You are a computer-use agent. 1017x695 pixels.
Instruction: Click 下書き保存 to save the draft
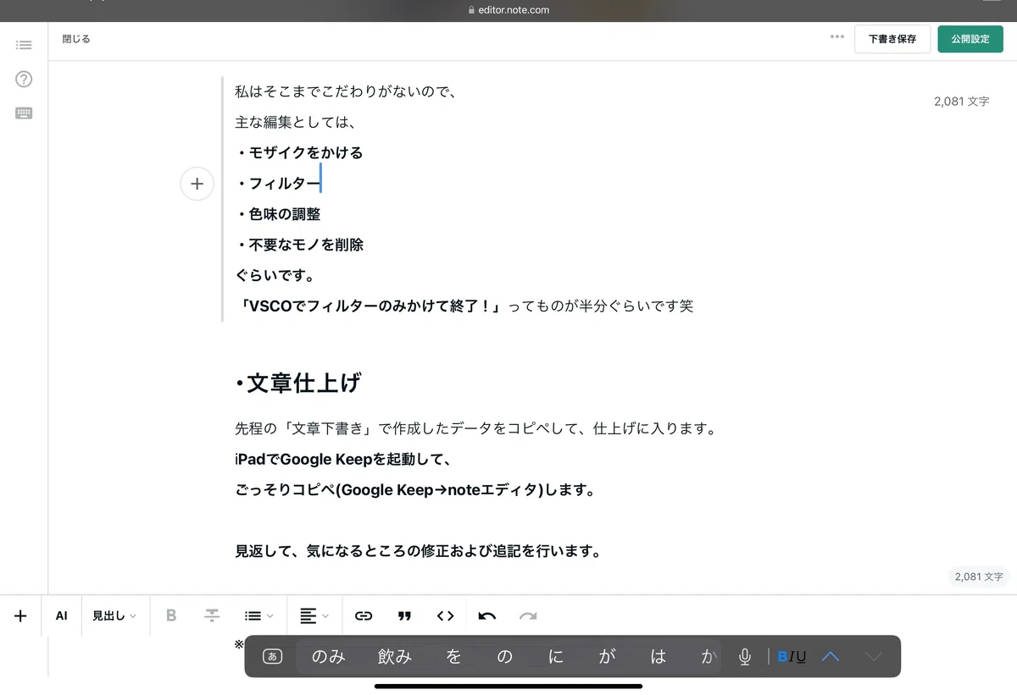point(892,39)
